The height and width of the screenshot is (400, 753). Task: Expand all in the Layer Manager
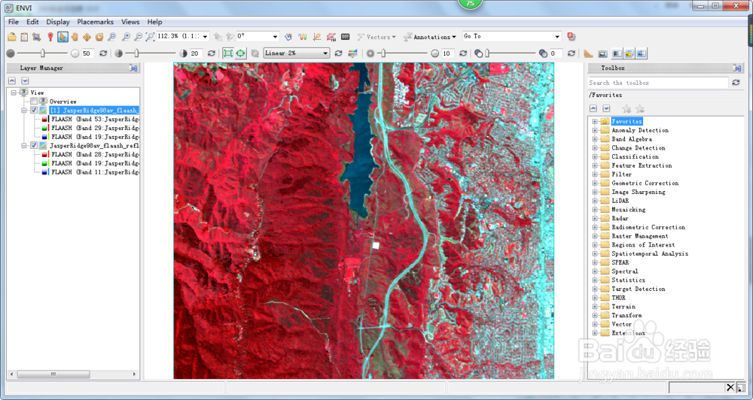(x=25, y=80)
